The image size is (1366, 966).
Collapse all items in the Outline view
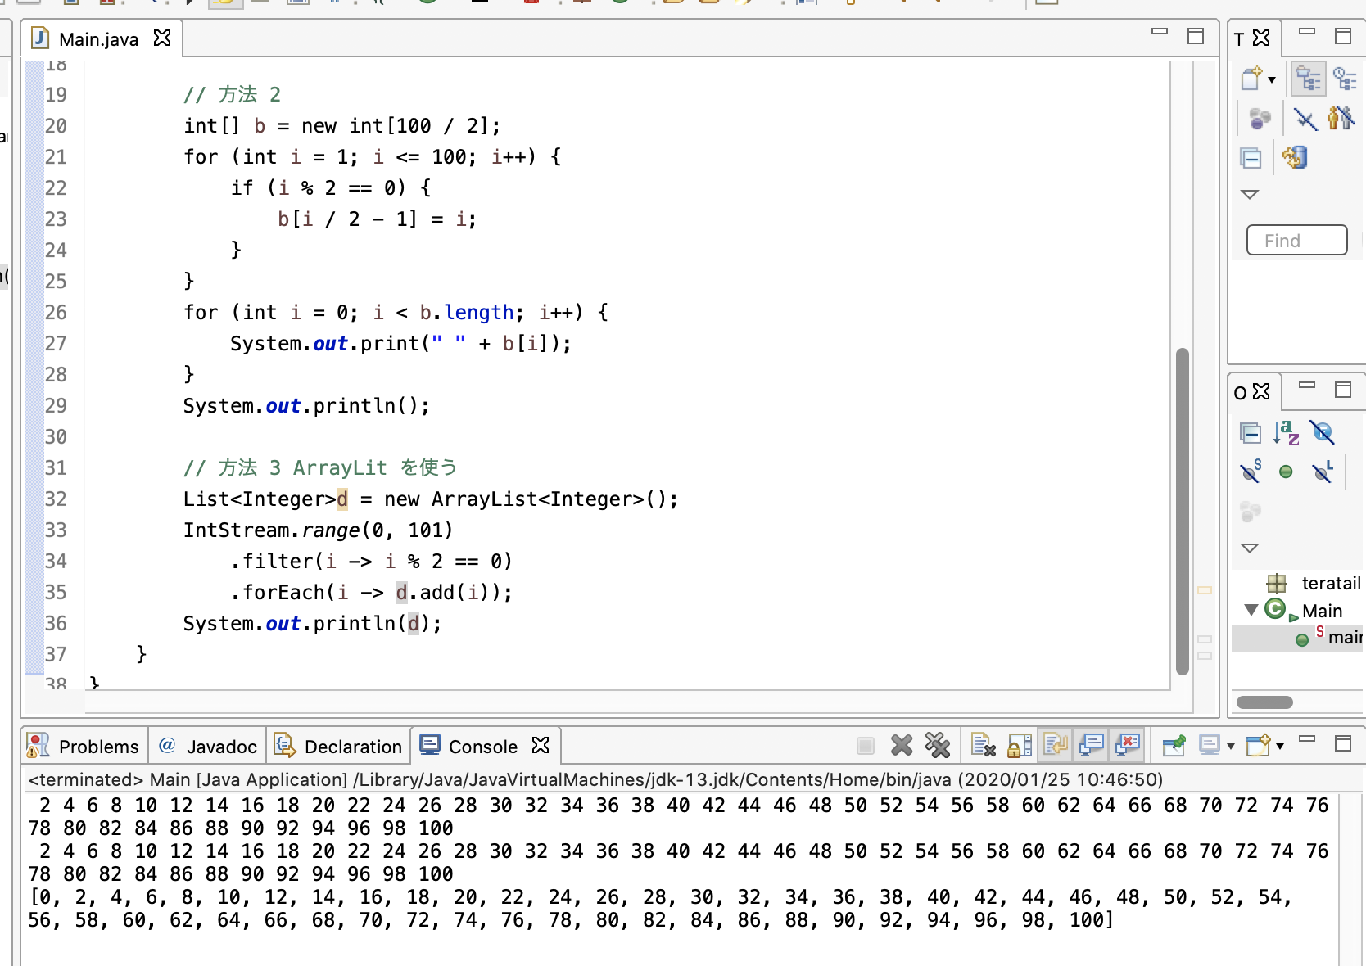(1251, 432)
